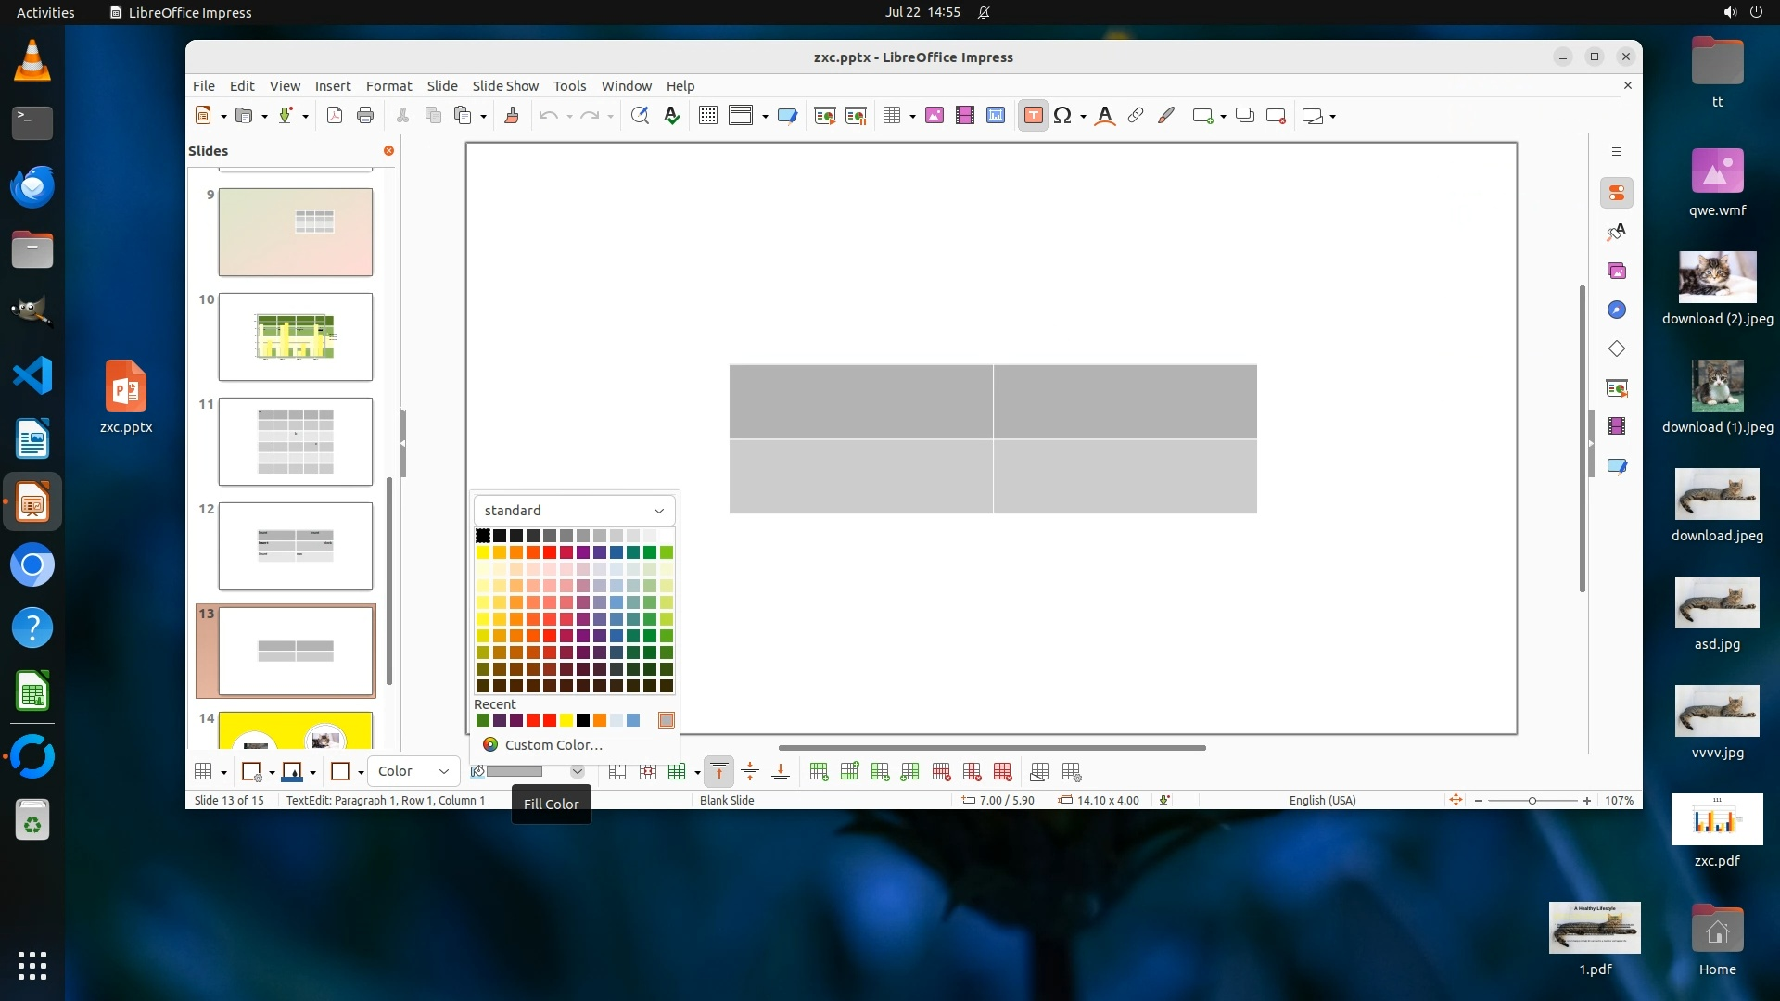Click the Clone Formatting paintbrush icon

pos(511,116)
